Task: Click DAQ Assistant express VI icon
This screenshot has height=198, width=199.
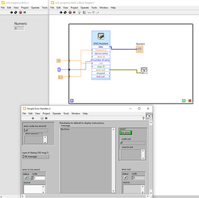Action: click(x=101, y=36)
